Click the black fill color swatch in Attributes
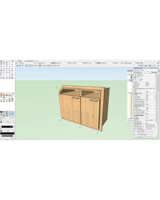This screenshot has width=160, height=200. click(7, 127)
